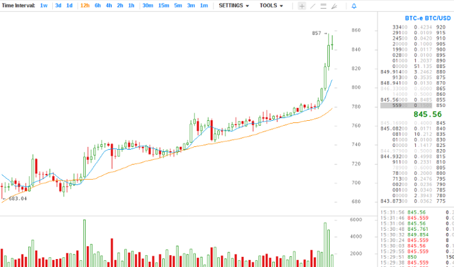Click the trade at 15:30:32 priced 849.854

tap(417, 235)
